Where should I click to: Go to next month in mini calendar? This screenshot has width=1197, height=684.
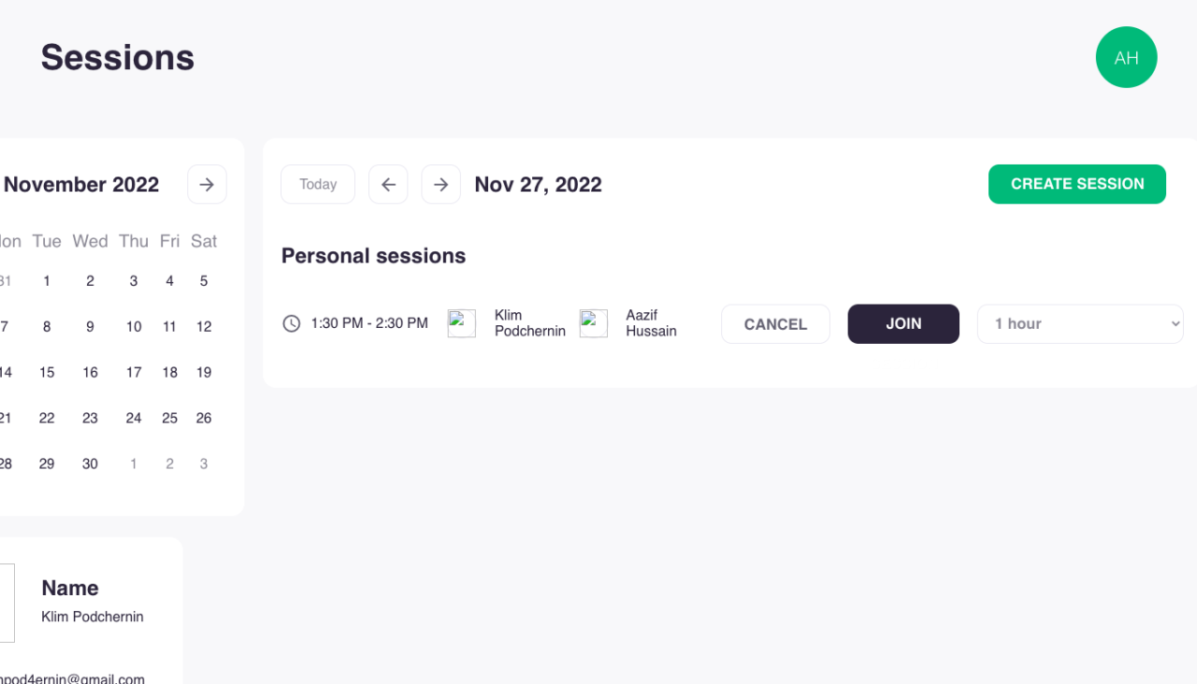coord(207,184)
